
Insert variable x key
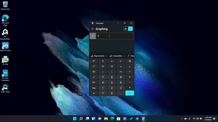[x=121, y=66]
